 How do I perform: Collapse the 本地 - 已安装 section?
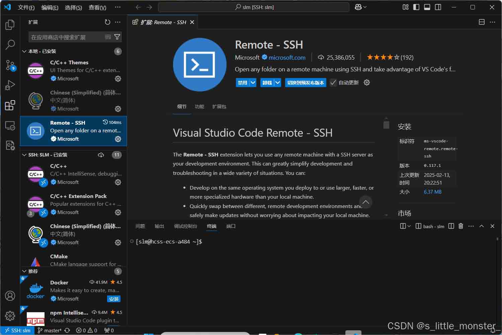24,51
